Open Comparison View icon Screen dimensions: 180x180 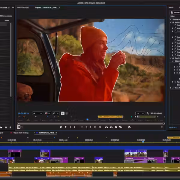click(x=120, y=127)
